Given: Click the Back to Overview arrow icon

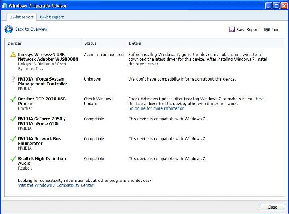Looking at the screenshot, I should tap(9, 29).
